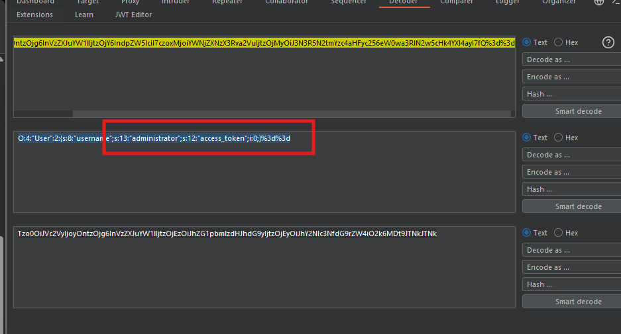Click Smart decode in the first panel
Screen dimensions: 621x334
571,111
